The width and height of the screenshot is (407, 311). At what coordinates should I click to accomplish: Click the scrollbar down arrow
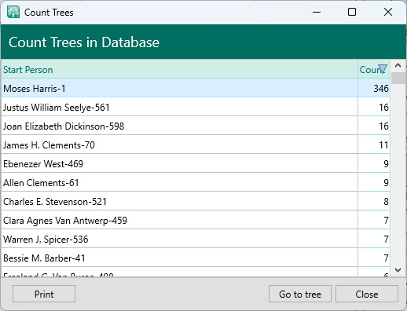398,270
